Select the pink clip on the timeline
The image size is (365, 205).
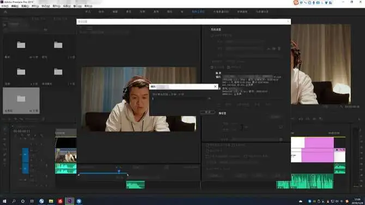[x=319, y=142]
